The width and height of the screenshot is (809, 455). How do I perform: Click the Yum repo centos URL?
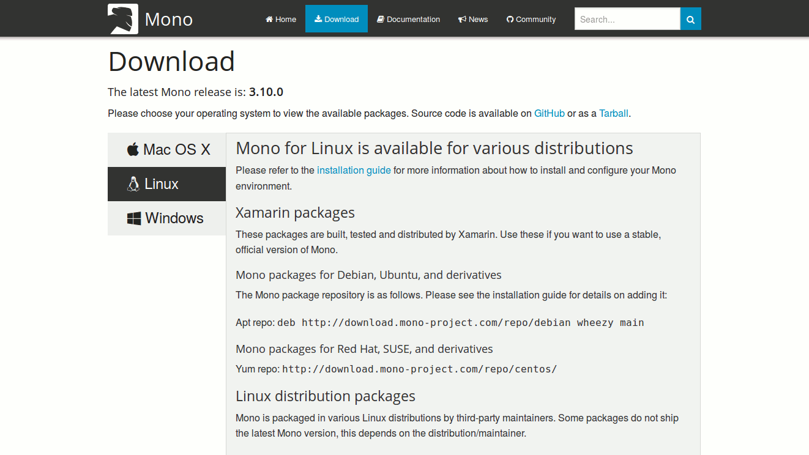tap(419, 369)
